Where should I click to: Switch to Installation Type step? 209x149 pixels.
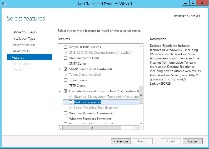click(x=23, y=39)
